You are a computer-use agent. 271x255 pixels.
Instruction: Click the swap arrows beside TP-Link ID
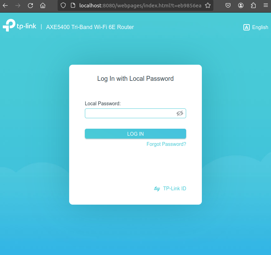pyautogui.click(x=157, y=189)
